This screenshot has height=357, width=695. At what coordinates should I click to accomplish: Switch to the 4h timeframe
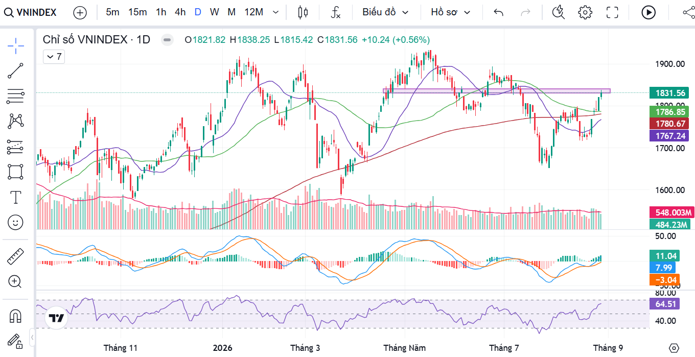tap(180, 12)
